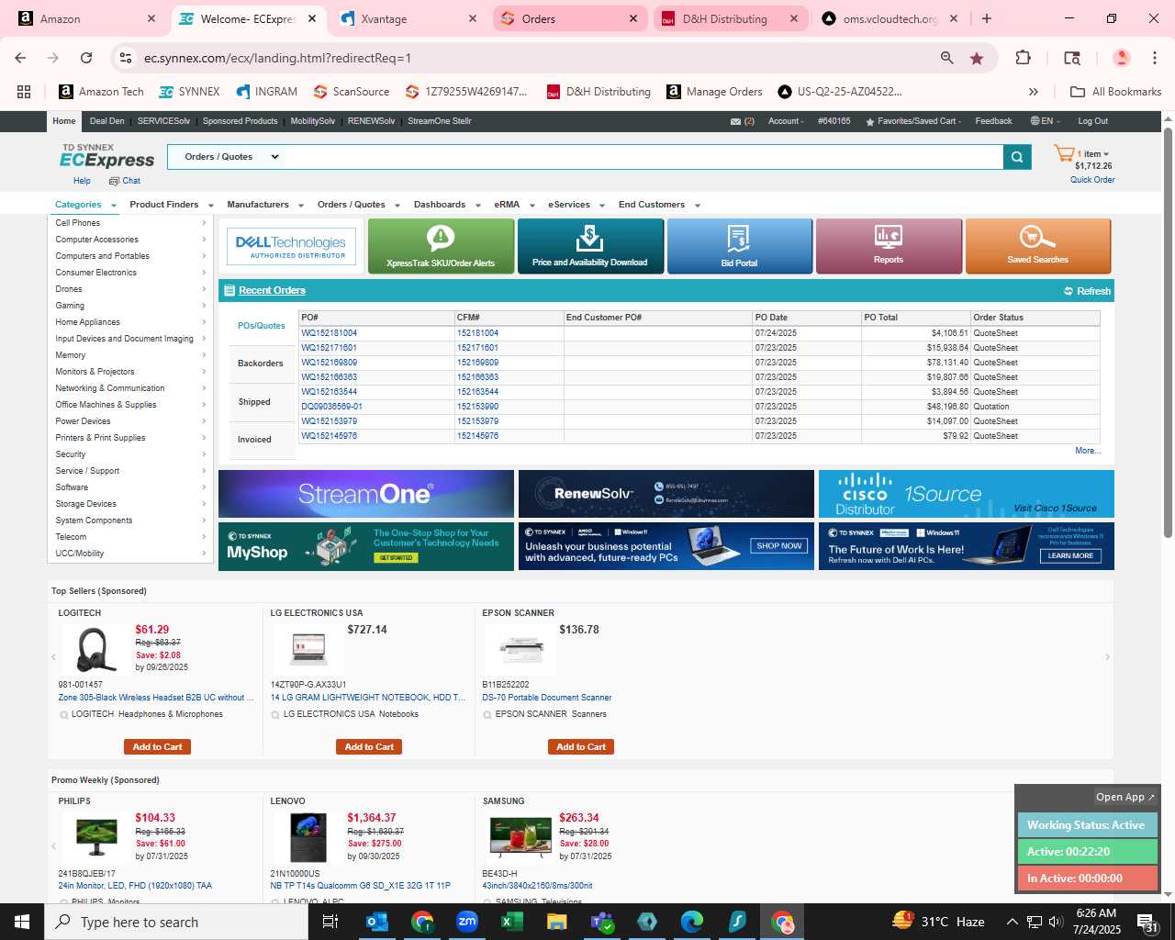This screenshot has width=1175, height=940.
Task: Click the browser address bar URL
Action: point(277,58)
